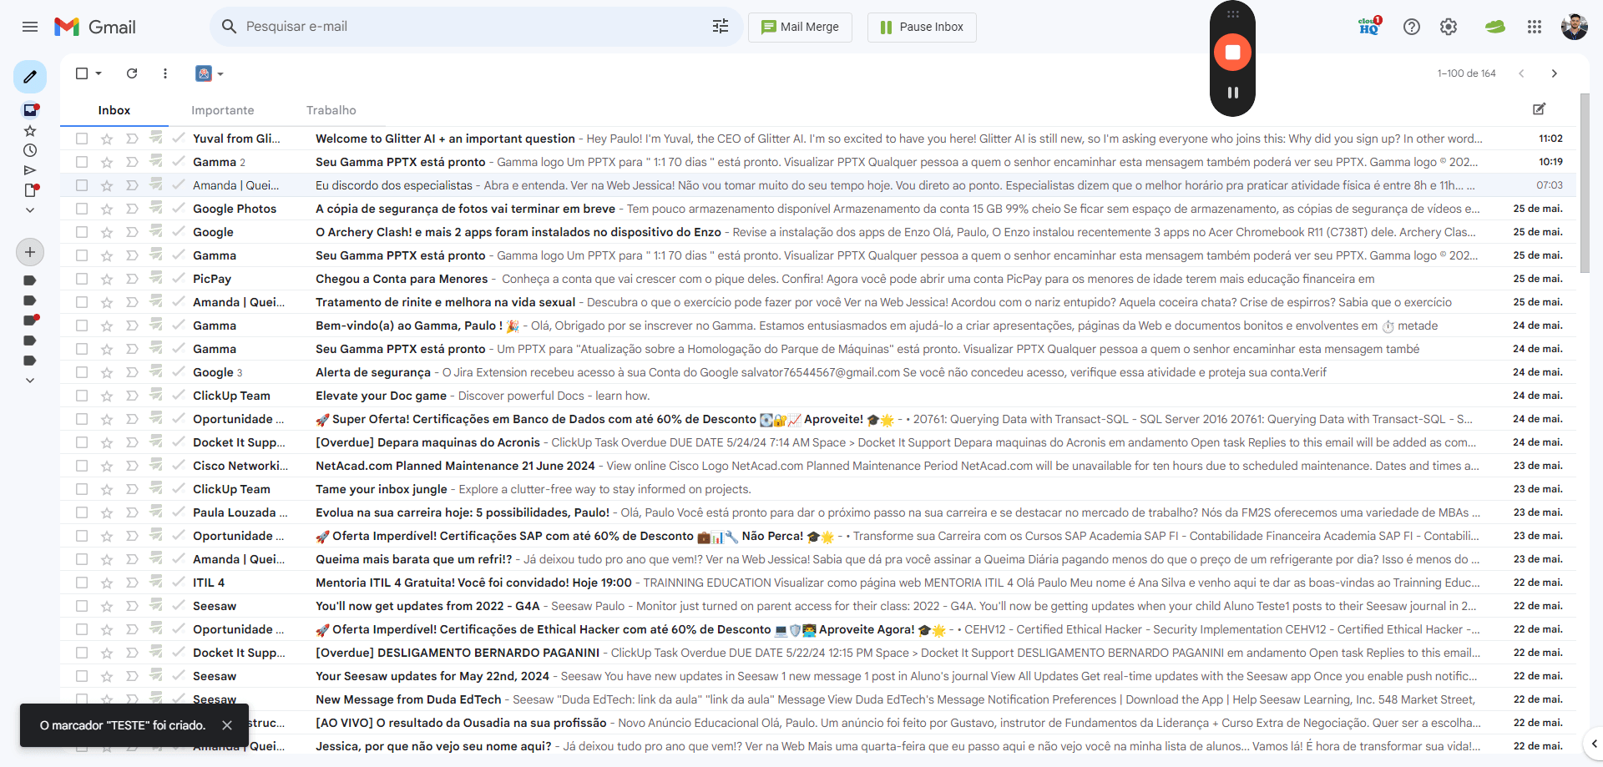Open 'Alerta de segurança' email
The width and height of the screenshot is (1603, 767).
pos(818,372)
